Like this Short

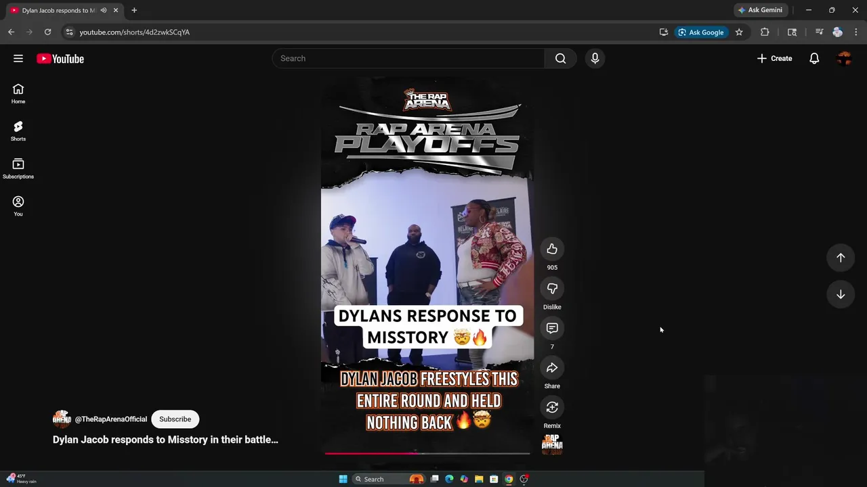click(552, 249)
